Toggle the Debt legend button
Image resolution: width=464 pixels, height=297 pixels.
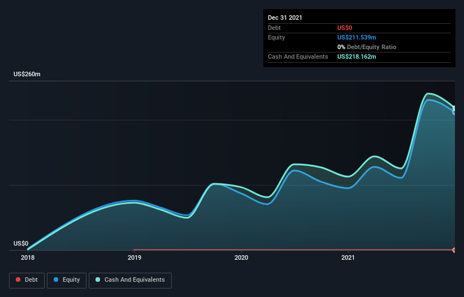[27, 280]
